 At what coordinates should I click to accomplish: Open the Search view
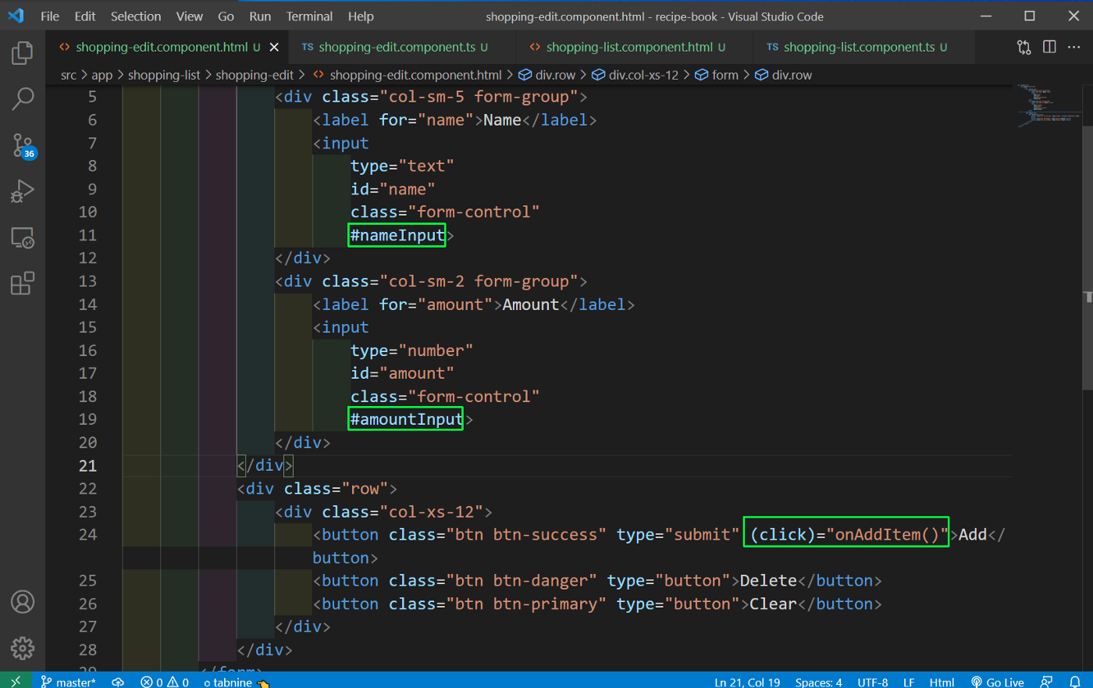coord(23,98)
